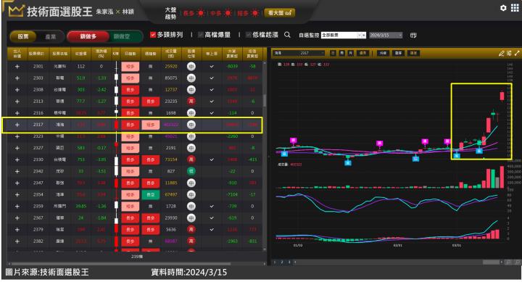Click the 看大盤 button
Image resolution: width=522 pixels, height=282 pixels.
280,12
